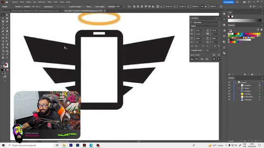The height and width of the screenshot is (148, 264).
Task: Expand the Grupo sublayer
Action: point(239,88)
